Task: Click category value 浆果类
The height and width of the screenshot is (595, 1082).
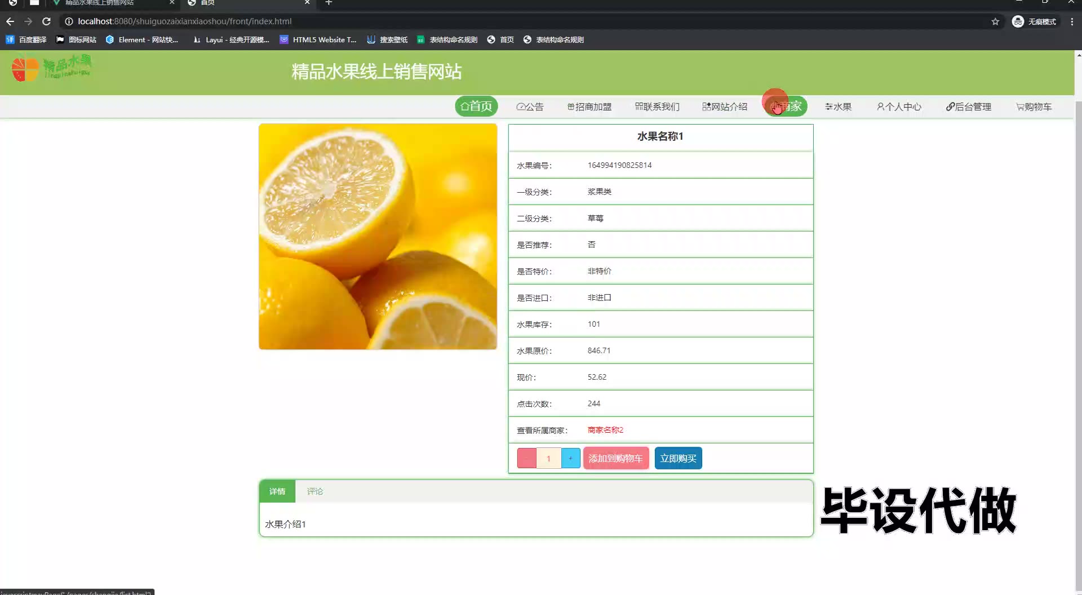Action: point(599,192)
